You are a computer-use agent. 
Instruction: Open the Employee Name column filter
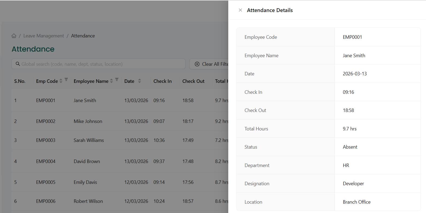117,79
